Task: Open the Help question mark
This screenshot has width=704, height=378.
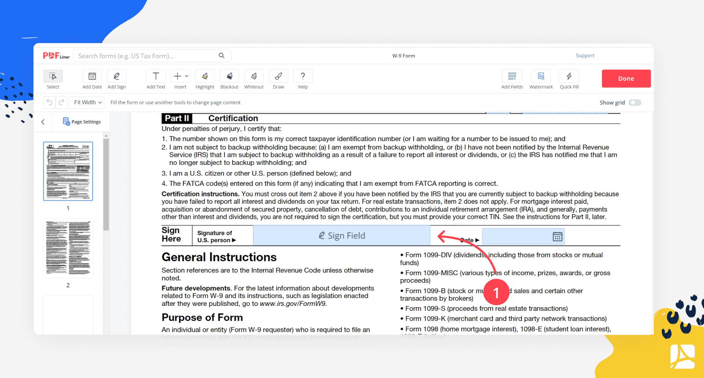Action: click(303, 76)
